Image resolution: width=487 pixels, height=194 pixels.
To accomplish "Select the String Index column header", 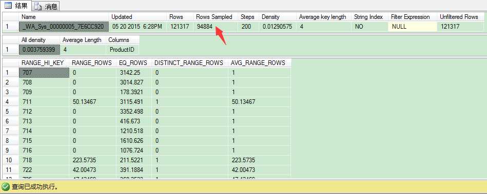I will pos(370,17).
